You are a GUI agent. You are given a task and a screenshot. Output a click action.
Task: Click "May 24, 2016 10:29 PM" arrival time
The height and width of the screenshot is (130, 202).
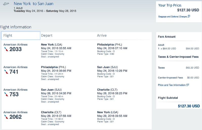[112, 71]
